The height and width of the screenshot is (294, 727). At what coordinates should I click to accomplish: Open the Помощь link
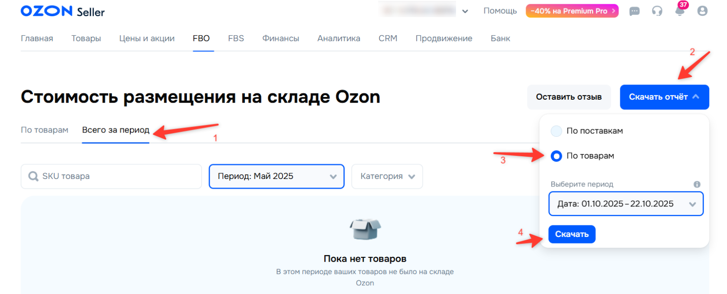[500, 11]
